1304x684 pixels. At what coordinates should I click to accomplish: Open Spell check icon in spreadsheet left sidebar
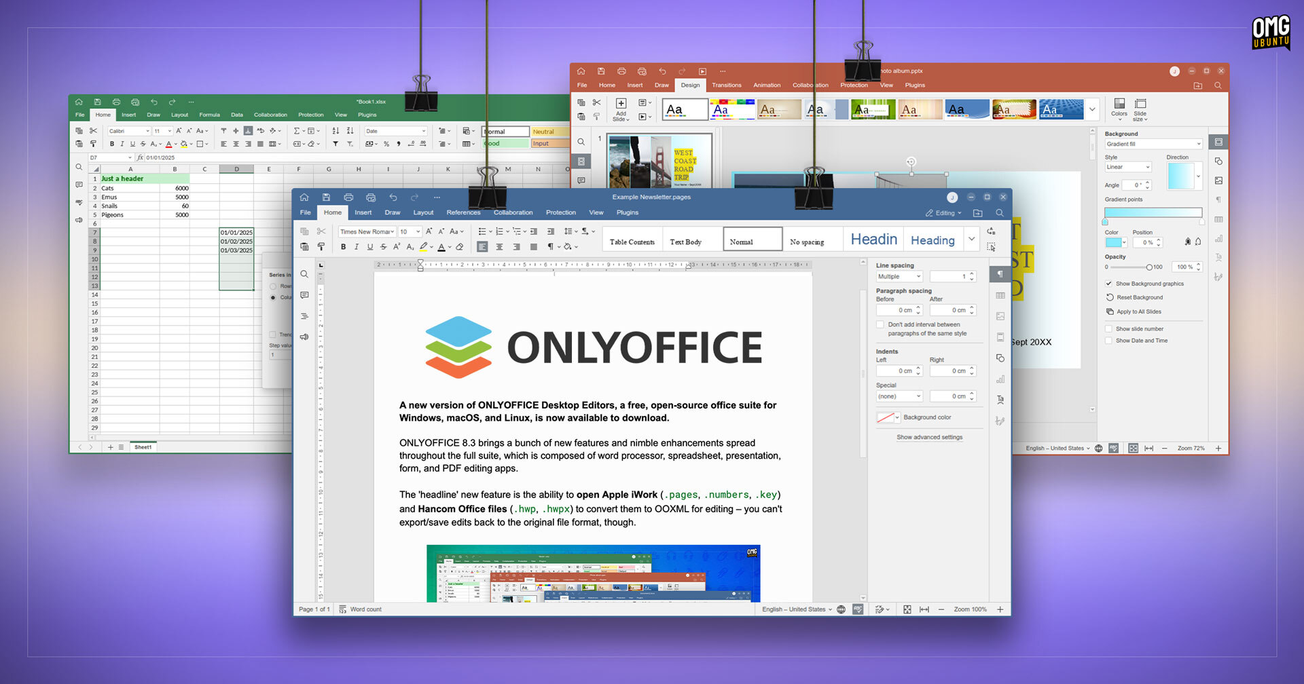pyautogui.click(x=79, y=202)
